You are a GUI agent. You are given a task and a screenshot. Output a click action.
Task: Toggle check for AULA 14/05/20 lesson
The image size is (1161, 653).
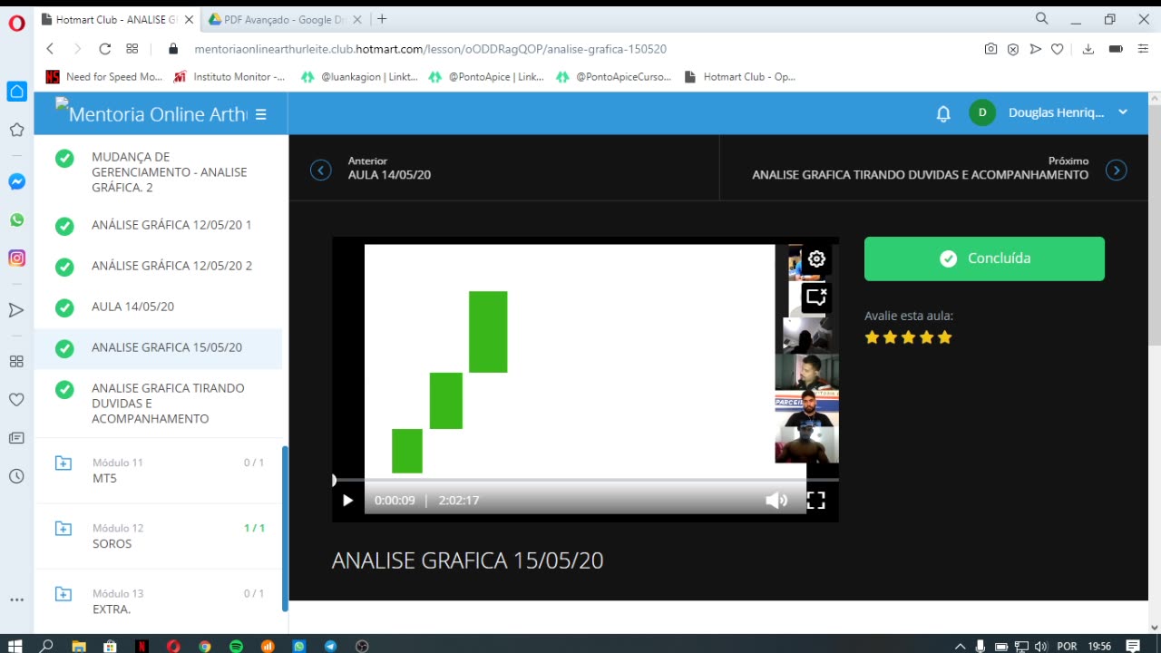pos(64,307)
